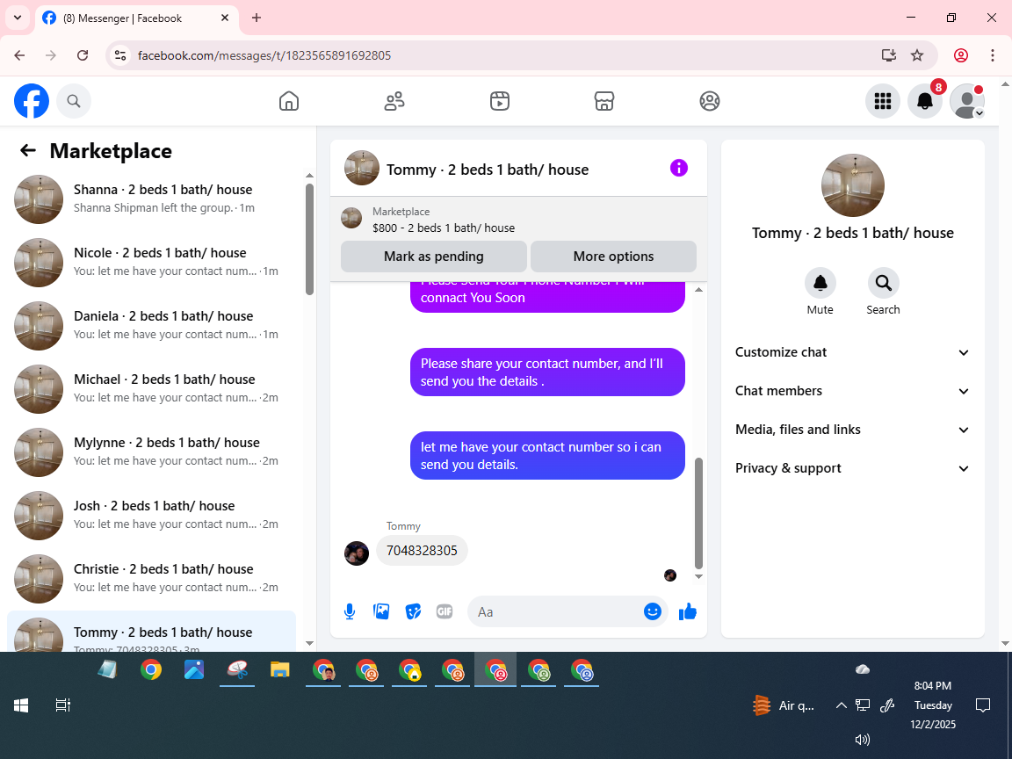Click the install app icon in address bar

click(x=889, y=55)
